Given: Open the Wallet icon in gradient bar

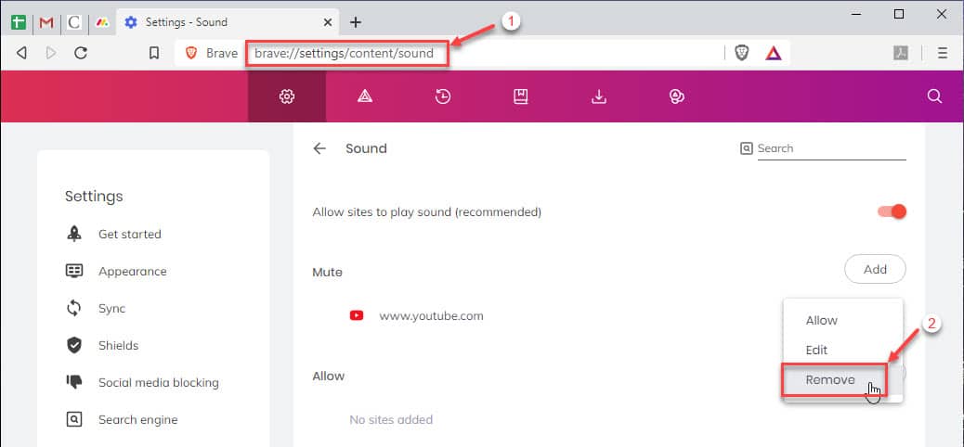Looking at the screenshot, I should pyautogui.click(x=677, y=96).
